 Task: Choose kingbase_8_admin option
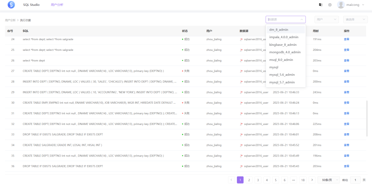286,45
